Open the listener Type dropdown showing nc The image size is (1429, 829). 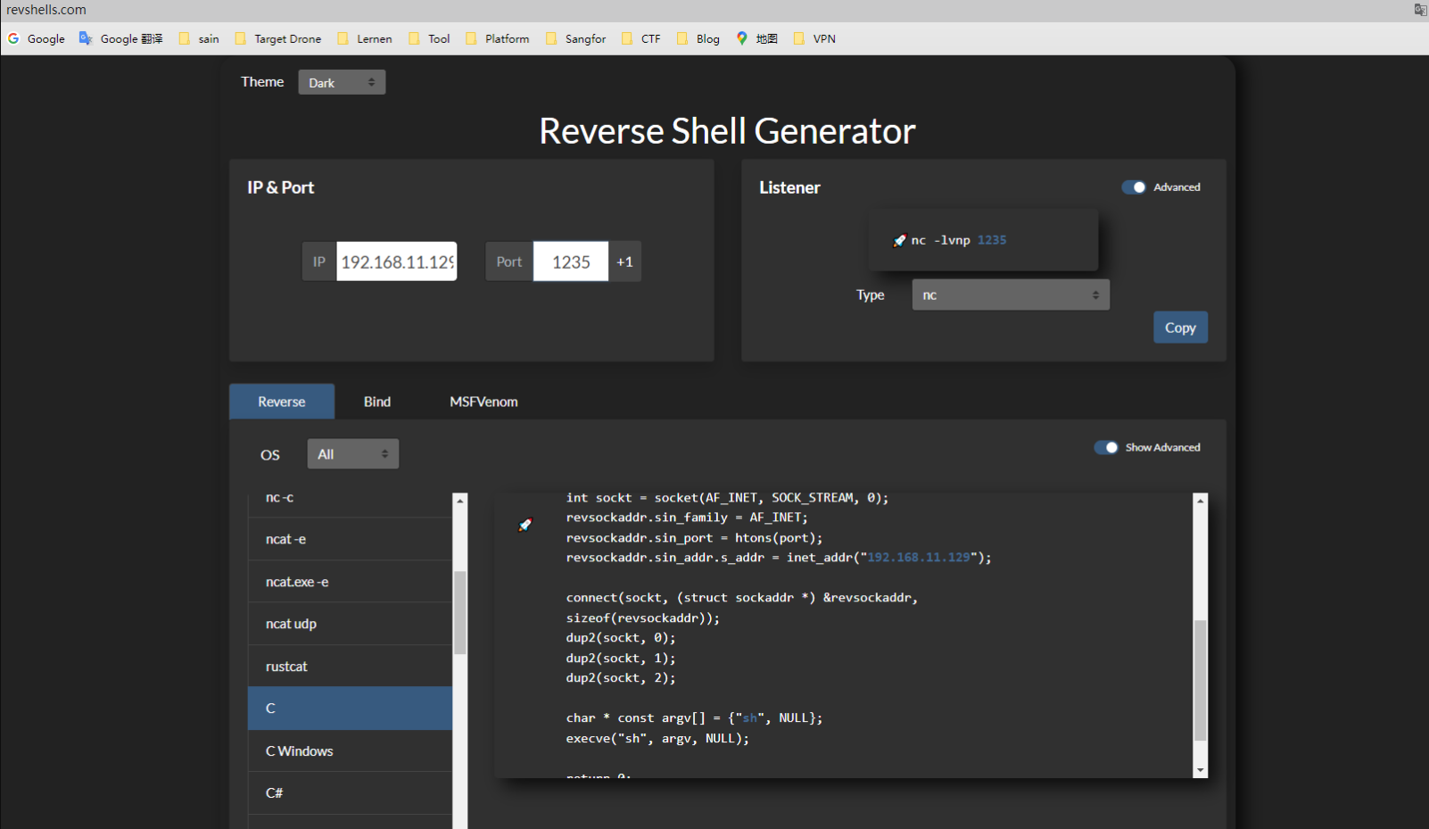coord(1011,294)
